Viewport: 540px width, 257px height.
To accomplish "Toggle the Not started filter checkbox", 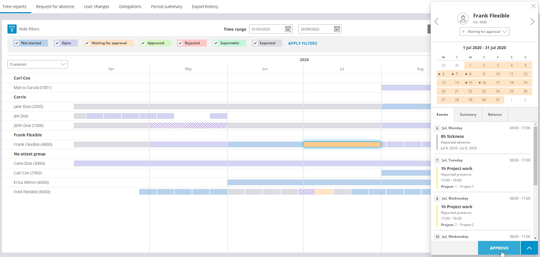I will click(17, 43).
